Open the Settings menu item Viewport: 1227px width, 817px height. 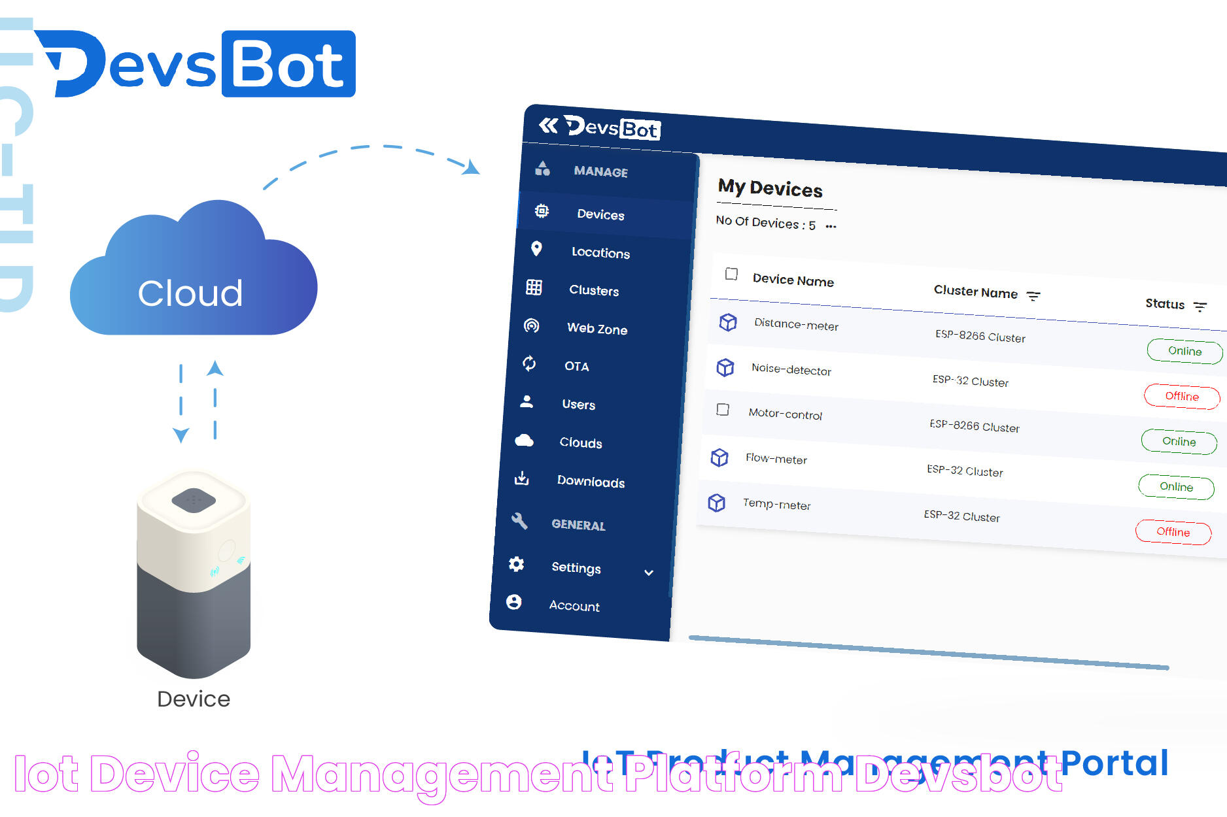coord(576,567)
